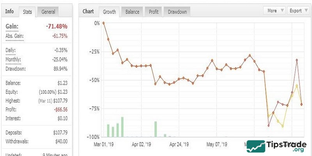
Task: Select the Info tab
Action: pyautogui.click(x=9, y=11)
